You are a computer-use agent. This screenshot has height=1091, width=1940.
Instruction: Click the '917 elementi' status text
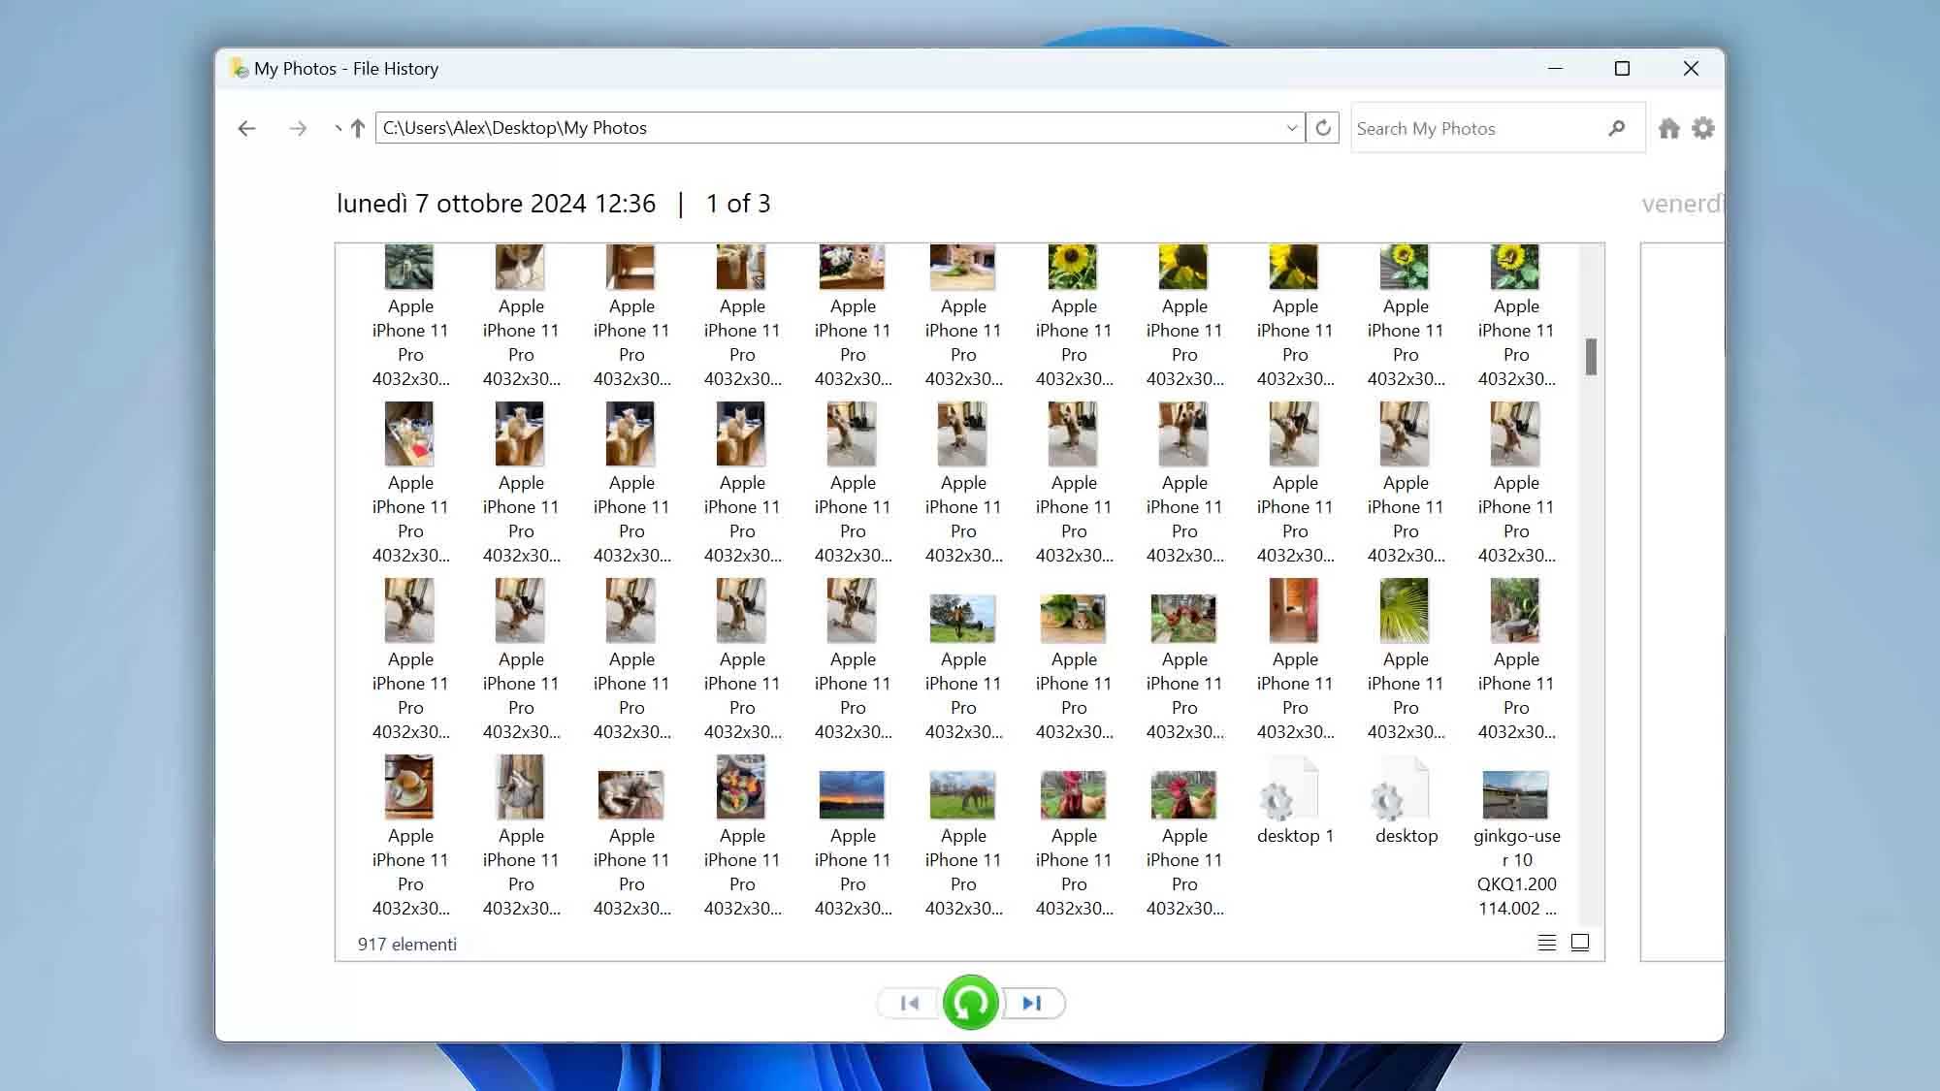(406, 945)
